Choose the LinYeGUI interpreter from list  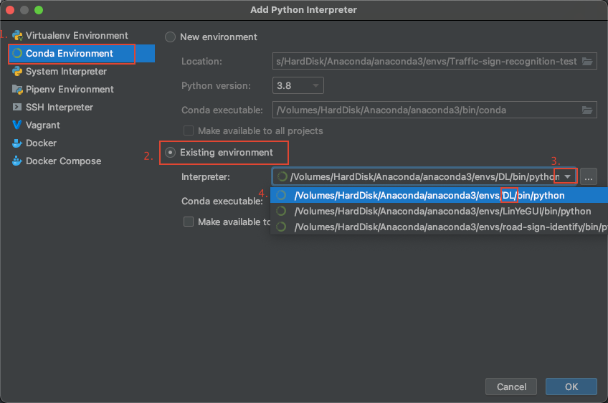point(442,211)
